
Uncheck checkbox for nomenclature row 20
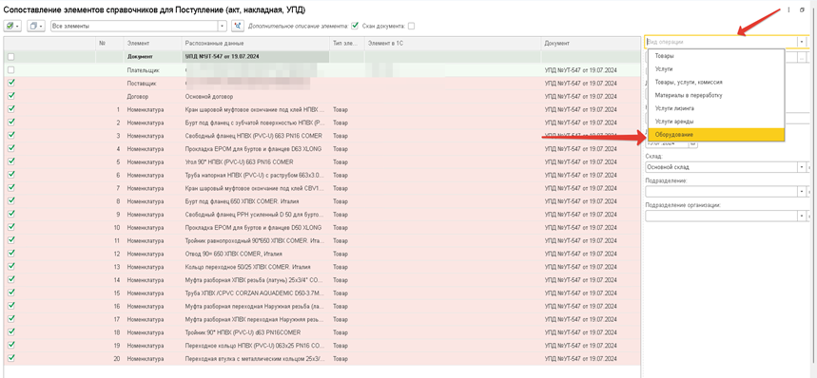(x=11, y=358)
